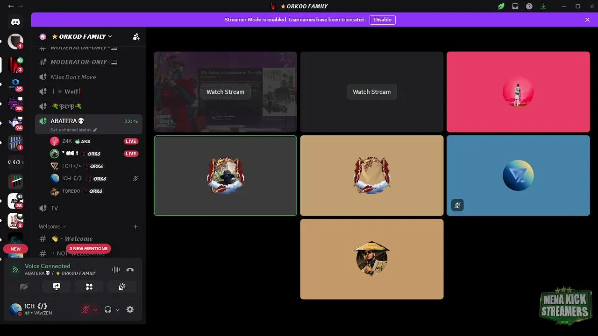Open the red server with 3 badge
This screenshot has height=336, width=598.
click(15, 64)
